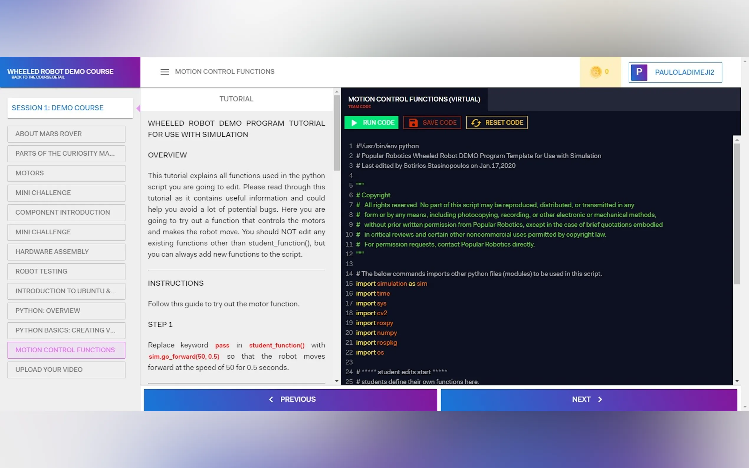Run the code with green button
The image size is (749, 468).
pyautogui.click(x=371, y=123)
